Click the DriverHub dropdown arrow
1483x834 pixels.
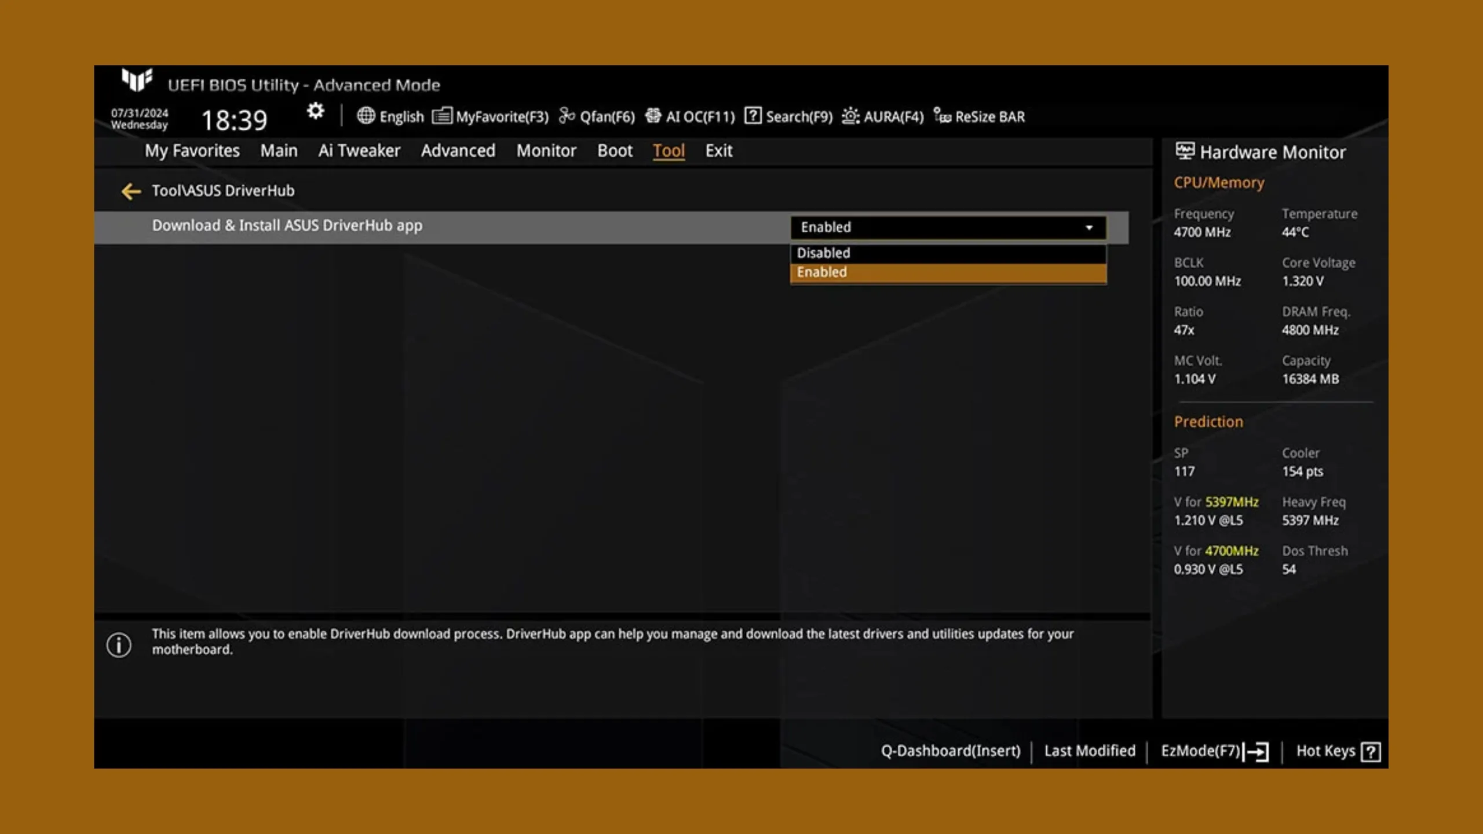[1088, 228]
